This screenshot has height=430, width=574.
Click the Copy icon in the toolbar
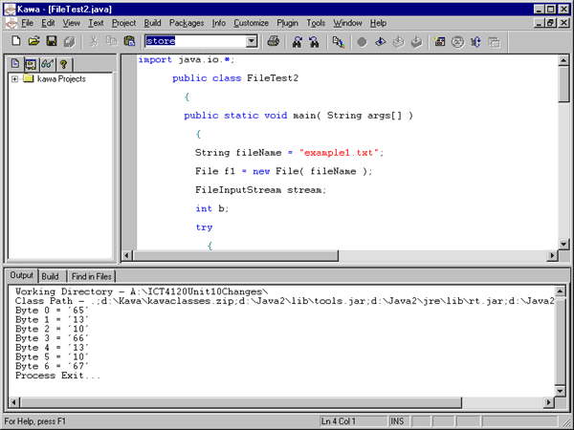pos(111,41)
